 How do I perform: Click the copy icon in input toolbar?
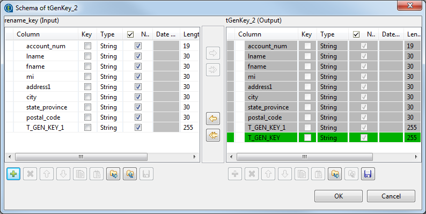tap(80, 174)
